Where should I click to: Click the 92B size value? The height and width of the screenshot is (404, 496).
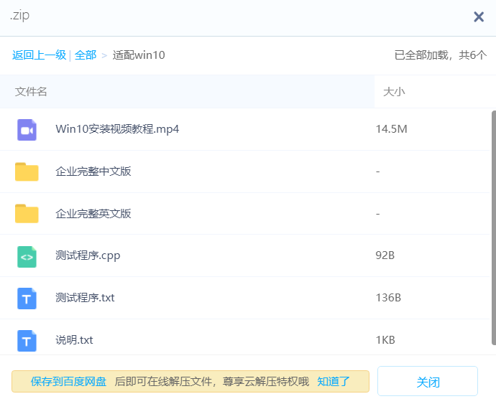(x=385, y=255)
